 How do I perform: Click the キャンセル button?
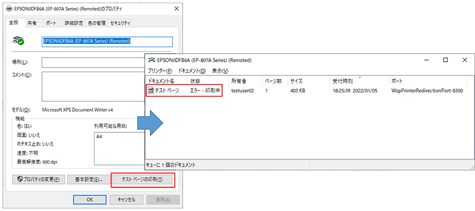coord(126,199)
